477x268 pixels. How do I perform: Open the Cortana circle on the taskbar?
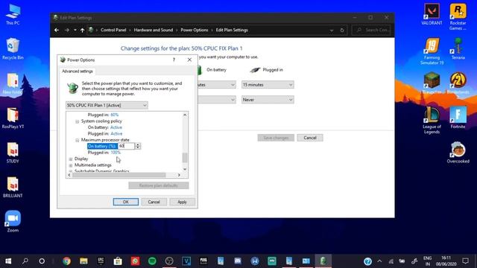click(42, 261)
